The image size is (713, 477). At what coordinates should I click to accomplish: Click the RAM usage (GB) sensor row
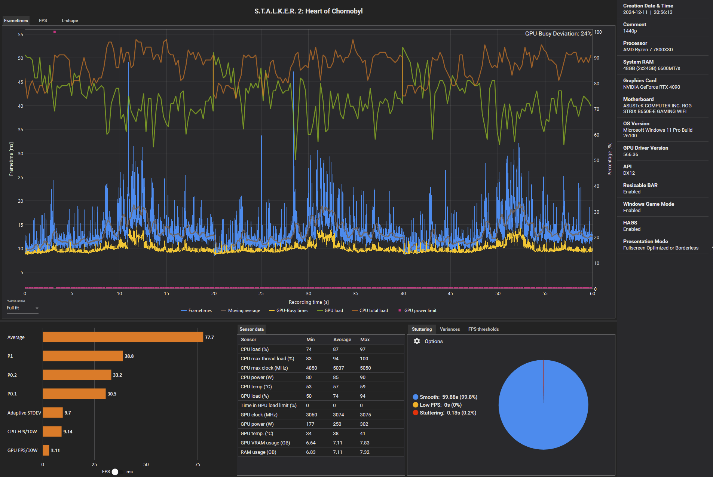point(321,452)
